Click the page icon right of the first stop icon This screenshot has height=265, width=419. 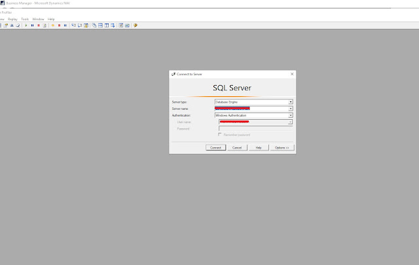(45, 26)
